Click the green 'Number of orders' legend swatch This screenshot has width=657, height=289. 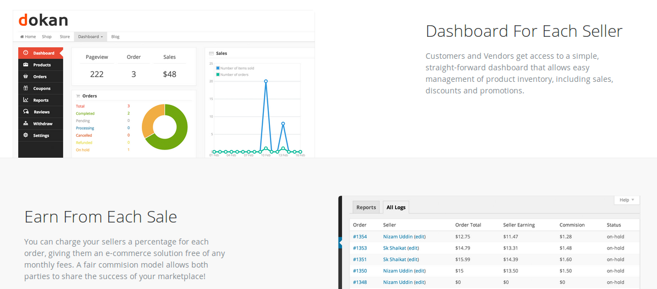[x=218, y=75]
